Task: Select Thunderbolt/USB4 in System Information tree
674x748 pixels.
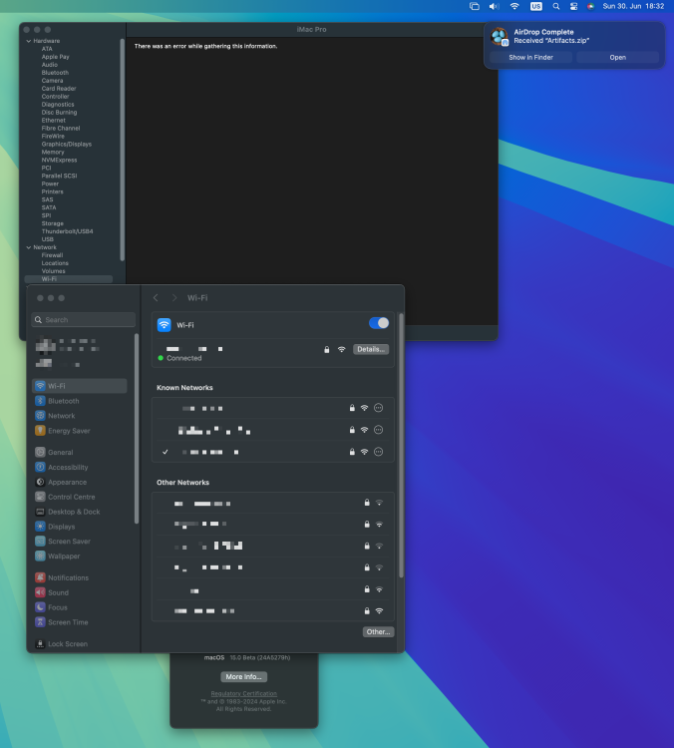Action: [x=67, y=231]
